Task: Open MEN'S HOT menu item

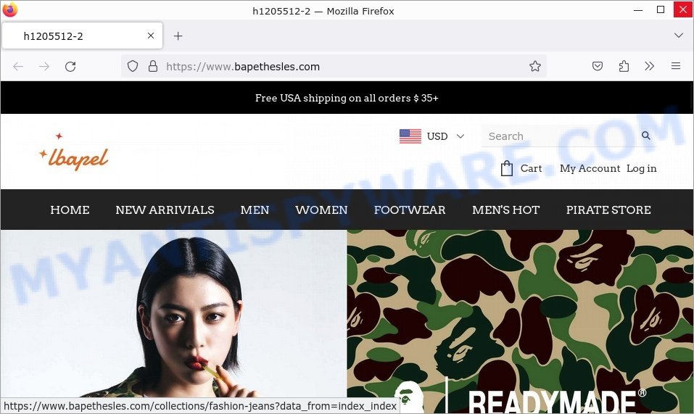Action: 506,210
